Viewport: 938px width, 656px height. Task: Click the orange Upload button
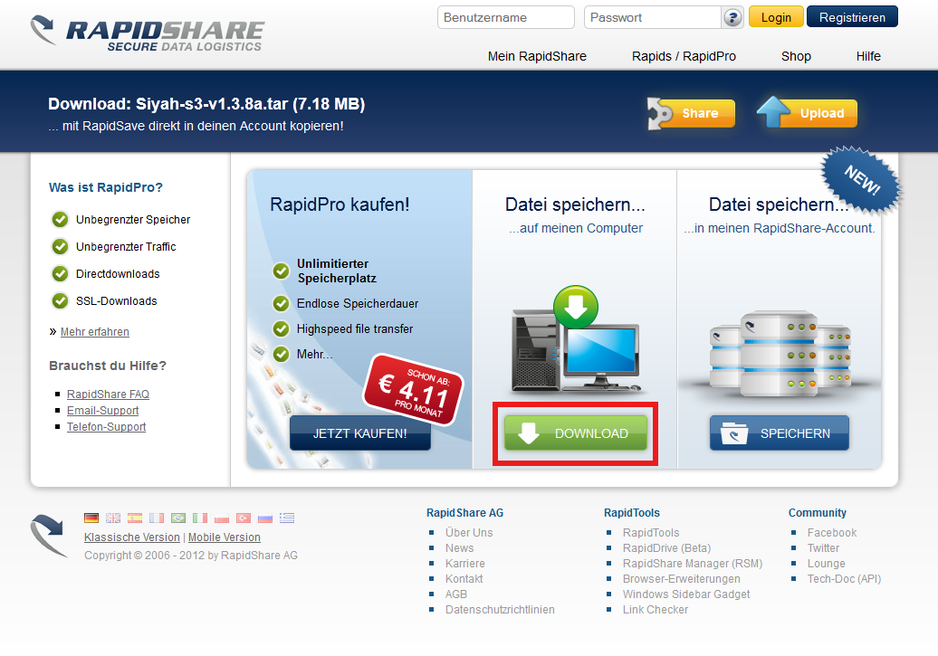(807, 112)
